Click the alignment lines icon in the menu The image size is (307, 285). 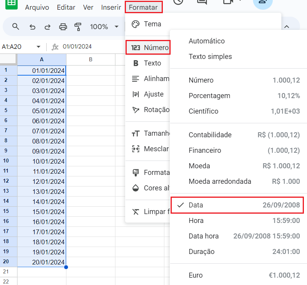[136, 79]
